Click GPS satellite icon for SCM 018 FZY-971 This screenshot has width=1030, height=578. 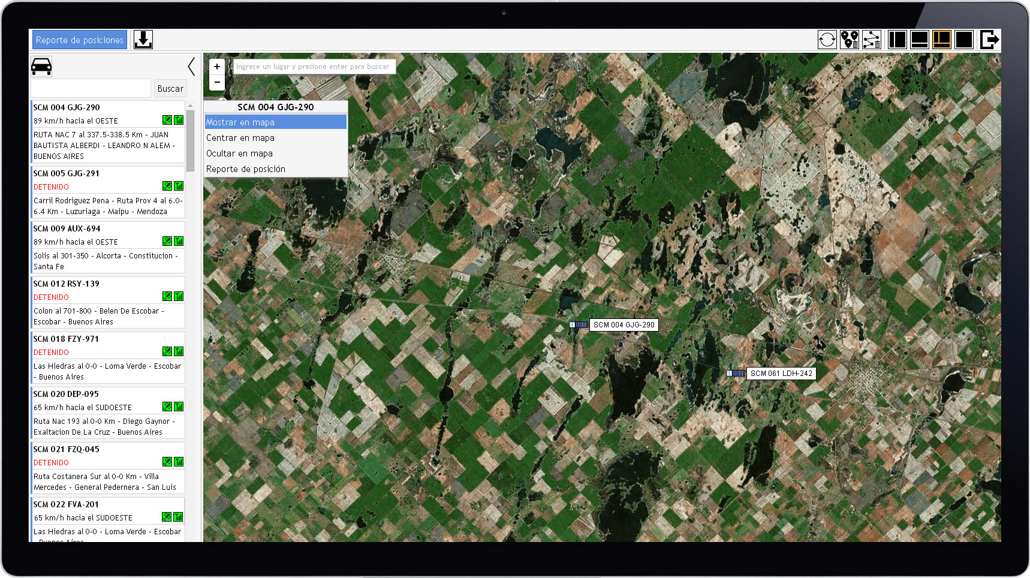167,351
